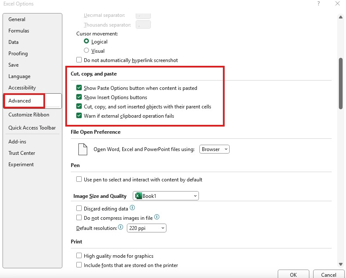Image resolution: width=346 pixels, height=278 pixels.
Task: Click info icon next to Default resolution
Action: click(x=121, y=227)
